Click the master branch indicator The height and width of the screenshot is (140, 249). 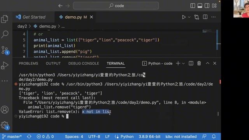click(12, 136)
